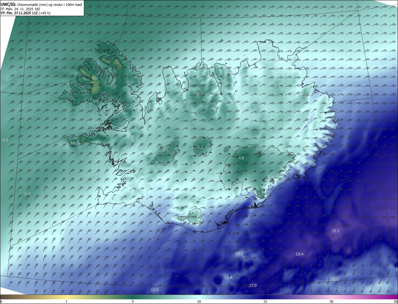Click the 5.9 value in north Iceland
The image size is (398, 304).
tap(200, 94)
